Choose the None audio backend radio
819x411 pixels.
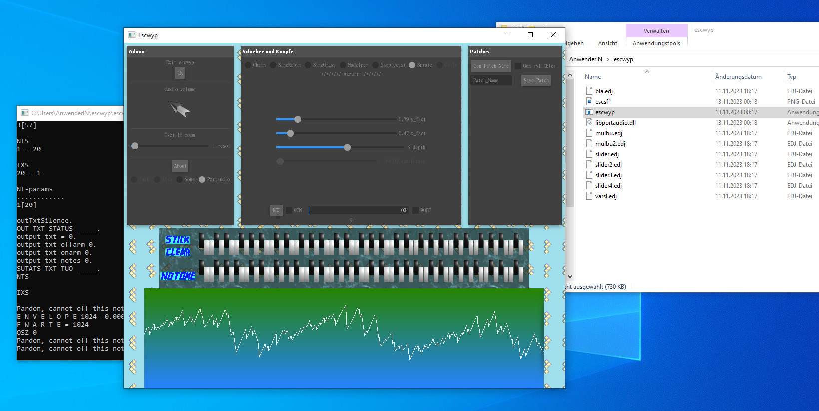click(180, 180)
